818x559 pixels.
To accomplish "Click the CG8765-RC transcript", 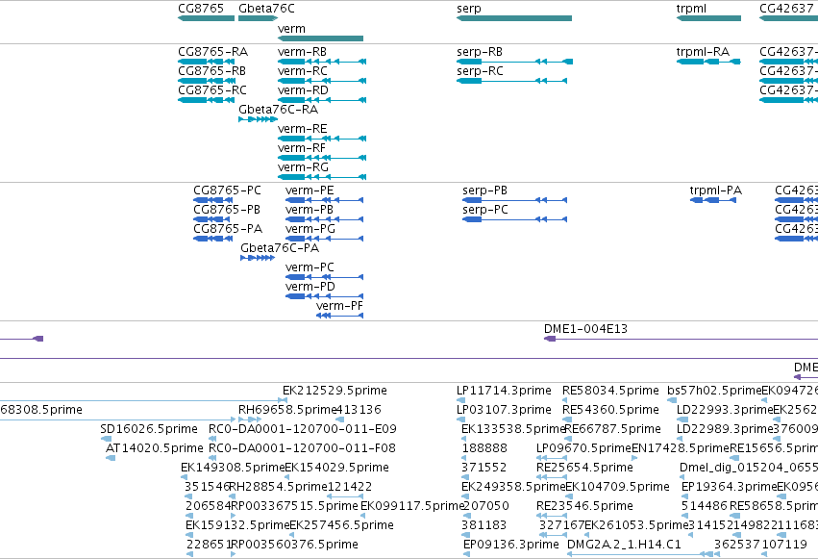I will tap(206, 100).
